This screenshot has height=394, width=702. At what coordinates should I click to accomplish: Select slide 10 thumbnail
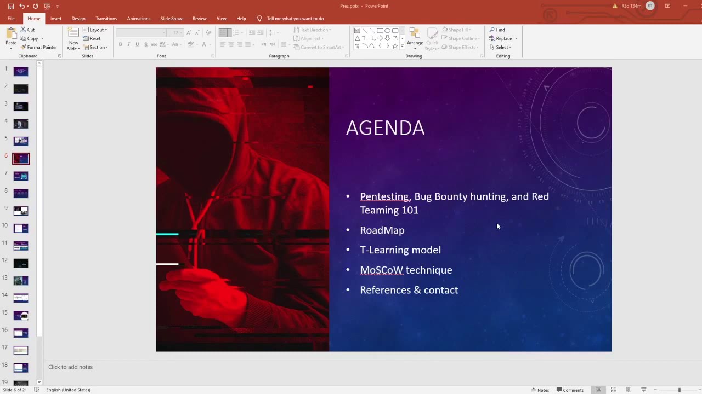(x=21, y=228)
